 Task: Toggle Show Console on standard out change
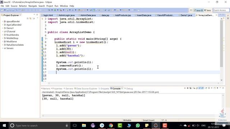coord(200,88)
